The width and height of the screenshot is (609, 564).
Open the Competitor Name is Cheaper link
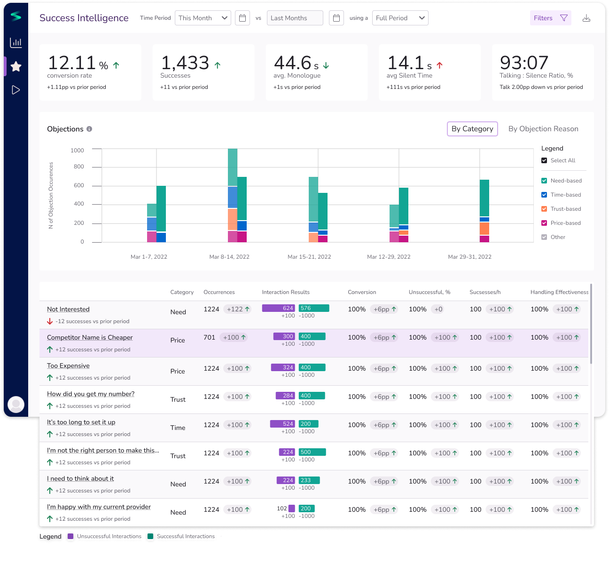(90, 337)
